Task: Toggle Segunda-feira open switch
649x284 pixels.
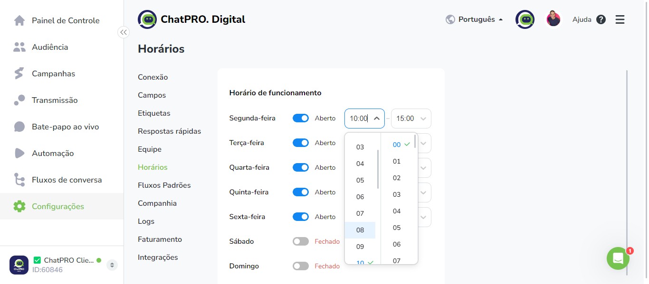Action: click(x=301, y=118)
